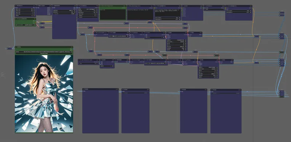
Task: Click the denoise slider in the upper KSampler
Action: (176, 50)
